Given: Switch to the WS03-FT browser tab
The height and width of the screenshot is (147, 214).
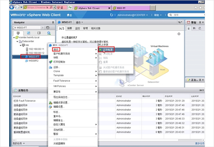Looking at the screenshot, I should coord(131,8).
